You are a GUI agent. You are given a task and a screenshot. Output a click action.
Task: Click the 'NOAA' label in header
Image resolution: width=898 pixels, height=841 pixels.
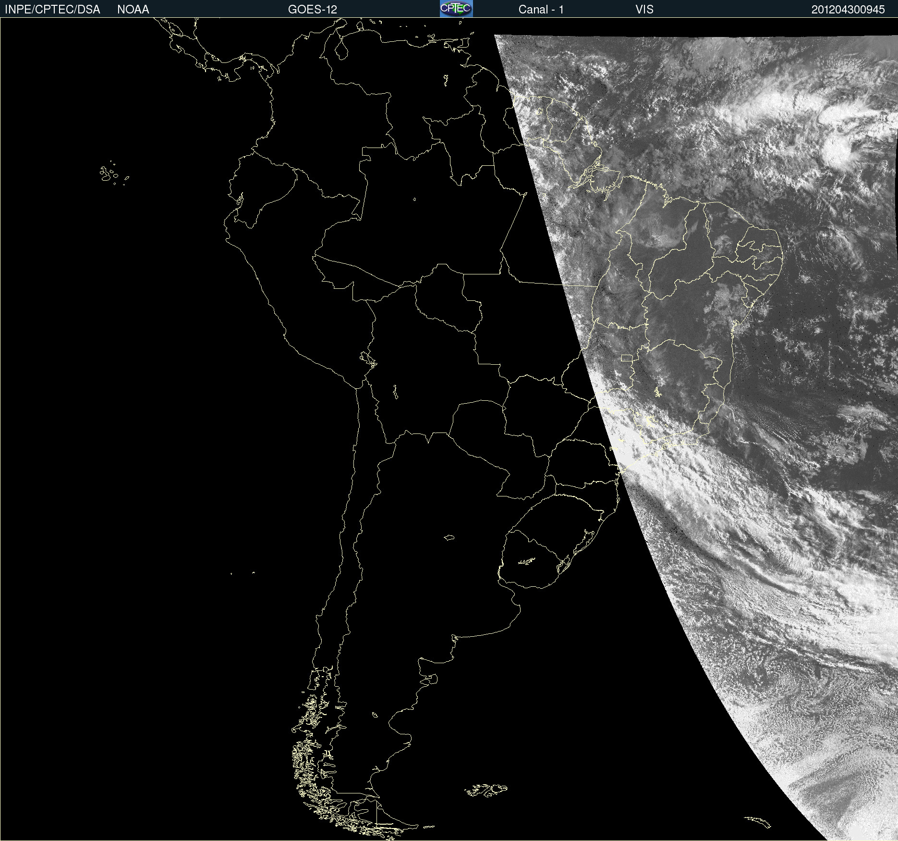[x=133, y=10]
